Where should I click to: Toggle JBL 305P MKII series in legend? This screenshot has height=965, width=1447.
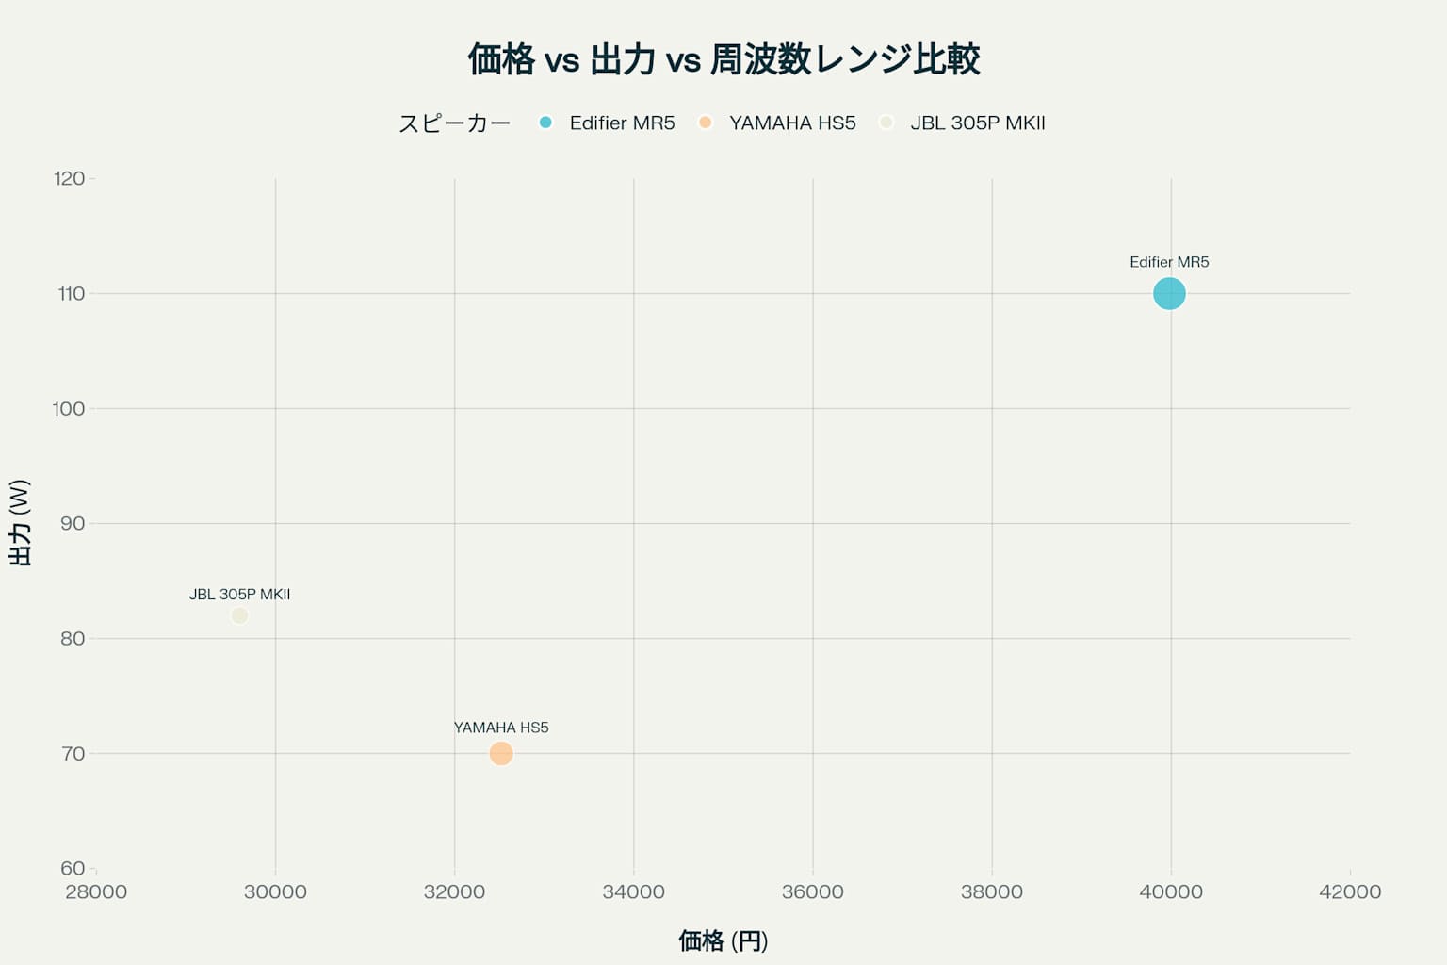(962, 123)
